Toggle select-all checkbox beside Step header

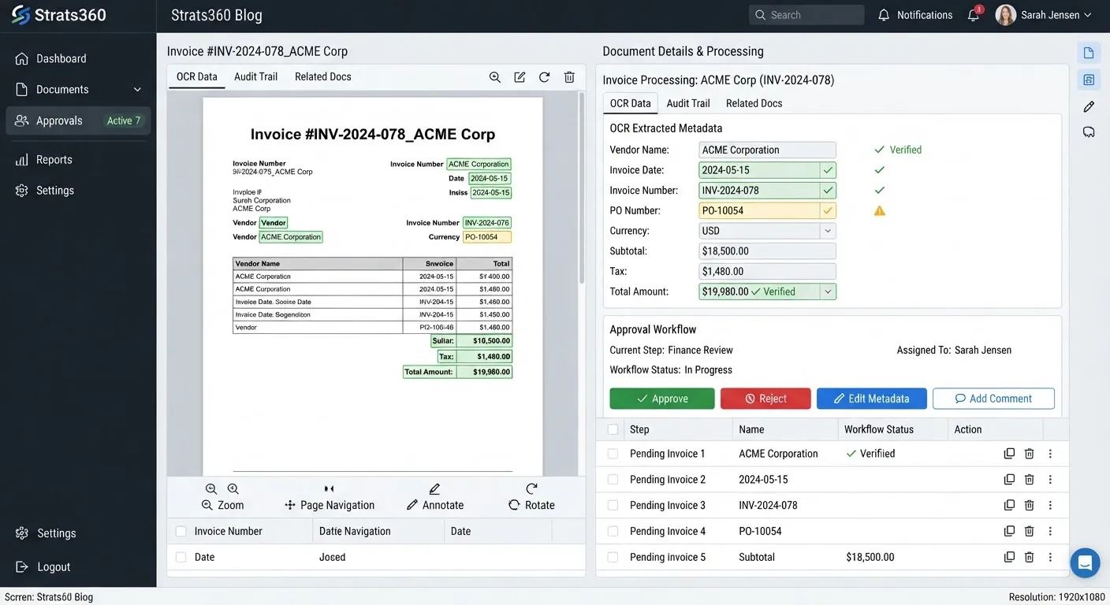613,429
